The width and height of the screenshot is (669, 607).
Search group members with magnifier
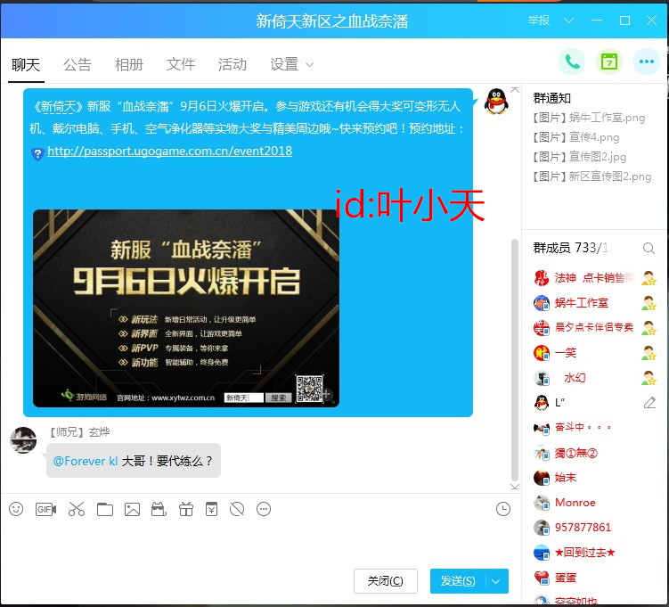coord(649,248)
